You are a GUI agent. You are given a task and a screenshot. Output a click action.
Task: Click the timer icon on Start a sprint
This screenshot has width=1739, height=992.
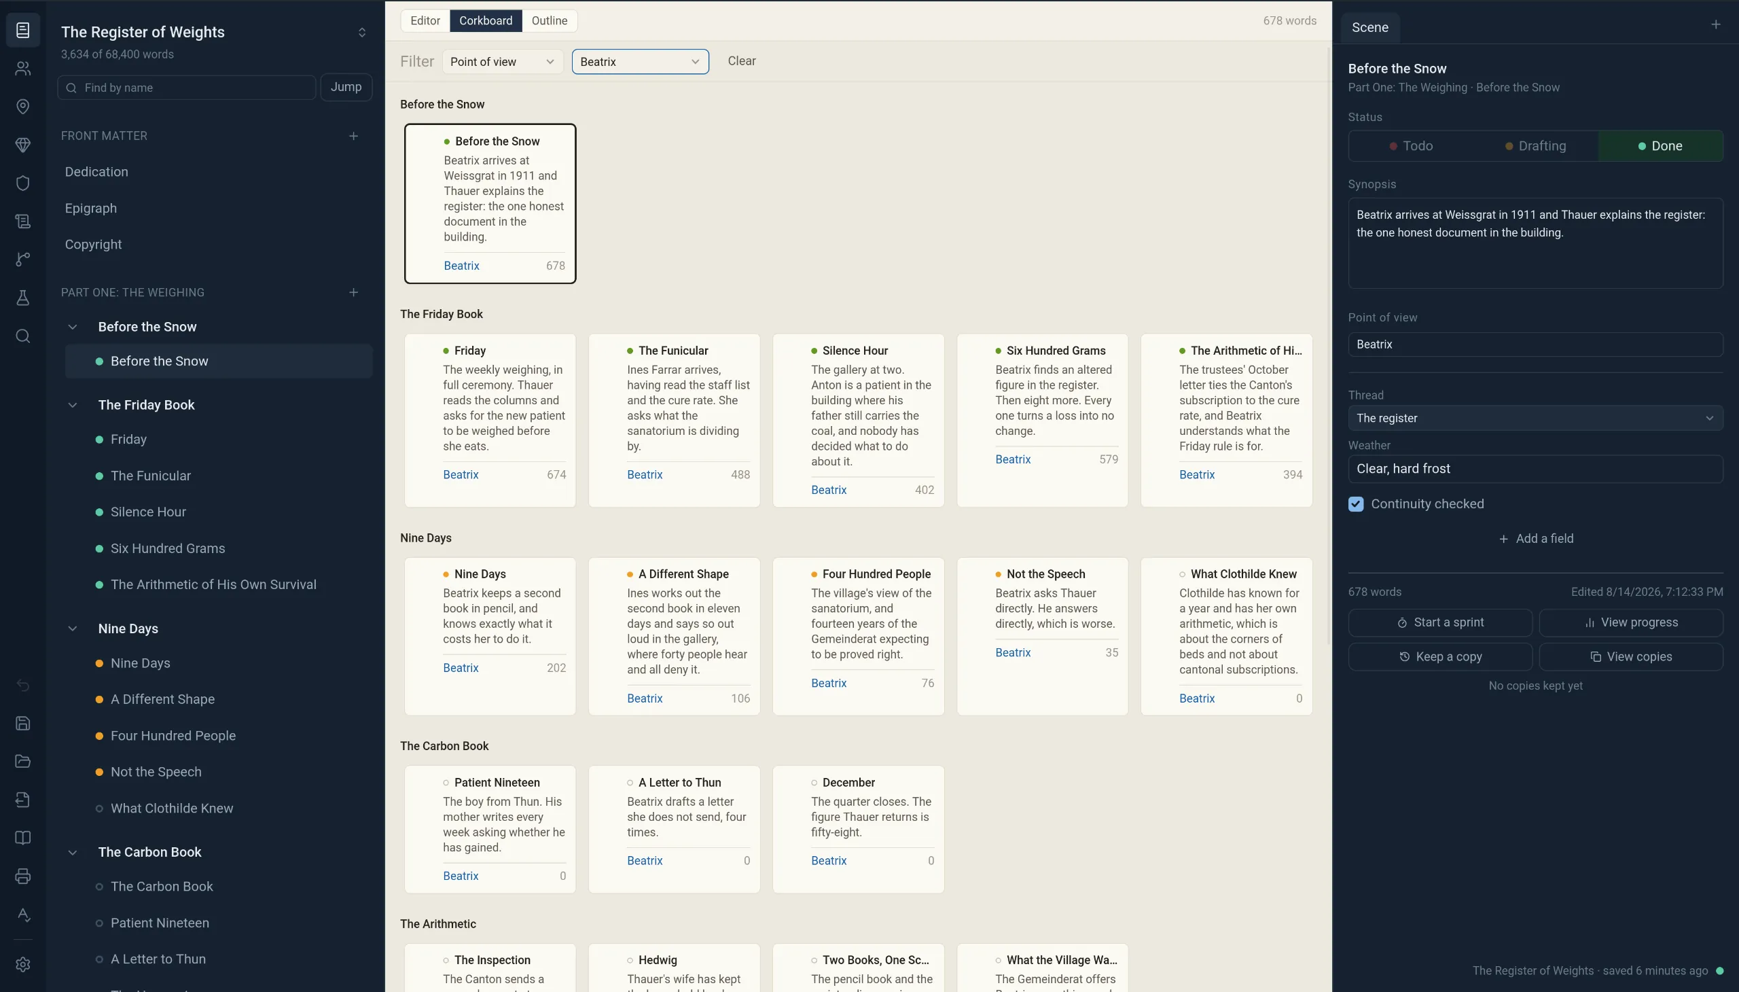pyautogui.click(x=1402, y=623)
